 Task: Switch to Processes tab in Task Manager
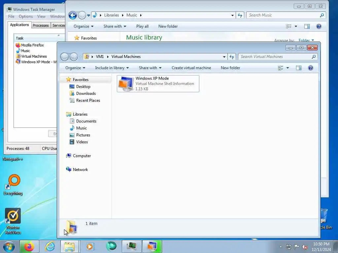pos(41,25)
